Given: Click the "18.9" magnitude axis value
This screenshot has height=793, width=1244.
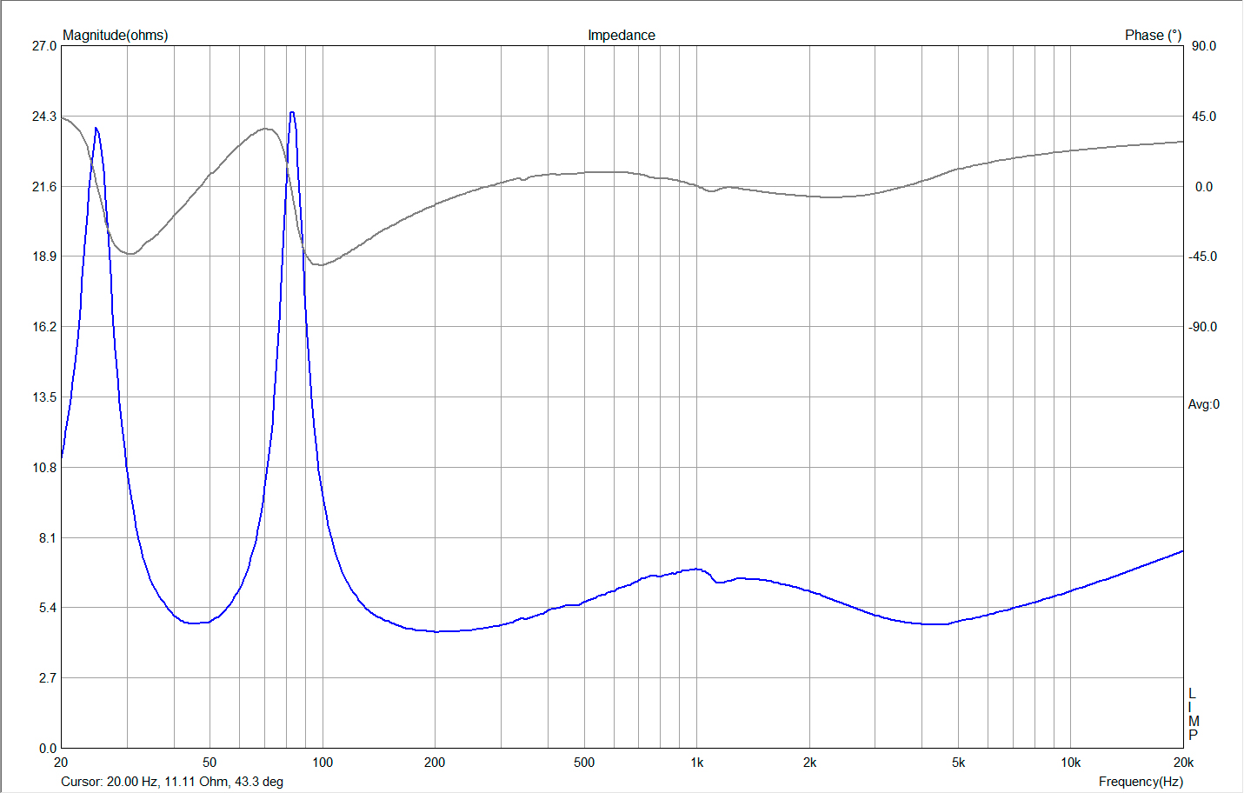Looking at the screenshot, I should (44, 257).
